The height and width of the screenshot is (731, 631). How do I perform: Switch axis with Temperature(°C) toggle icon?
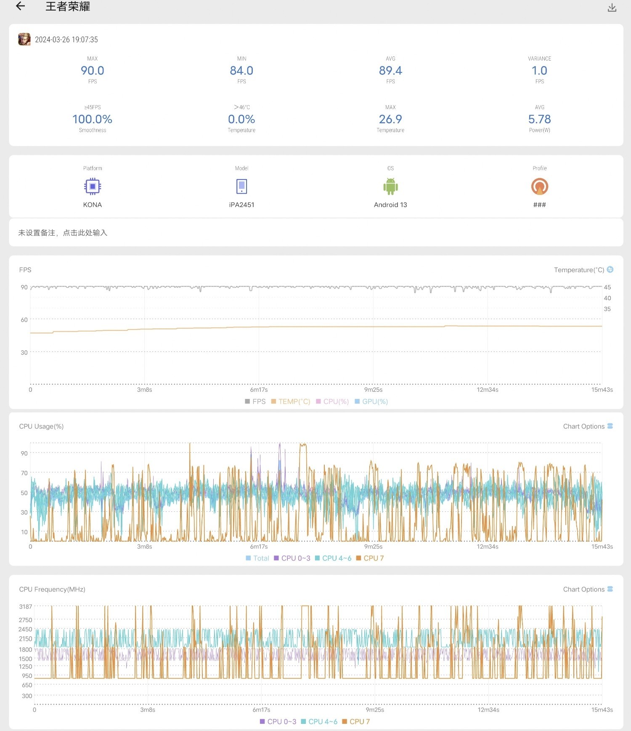[x=610, y=269]
